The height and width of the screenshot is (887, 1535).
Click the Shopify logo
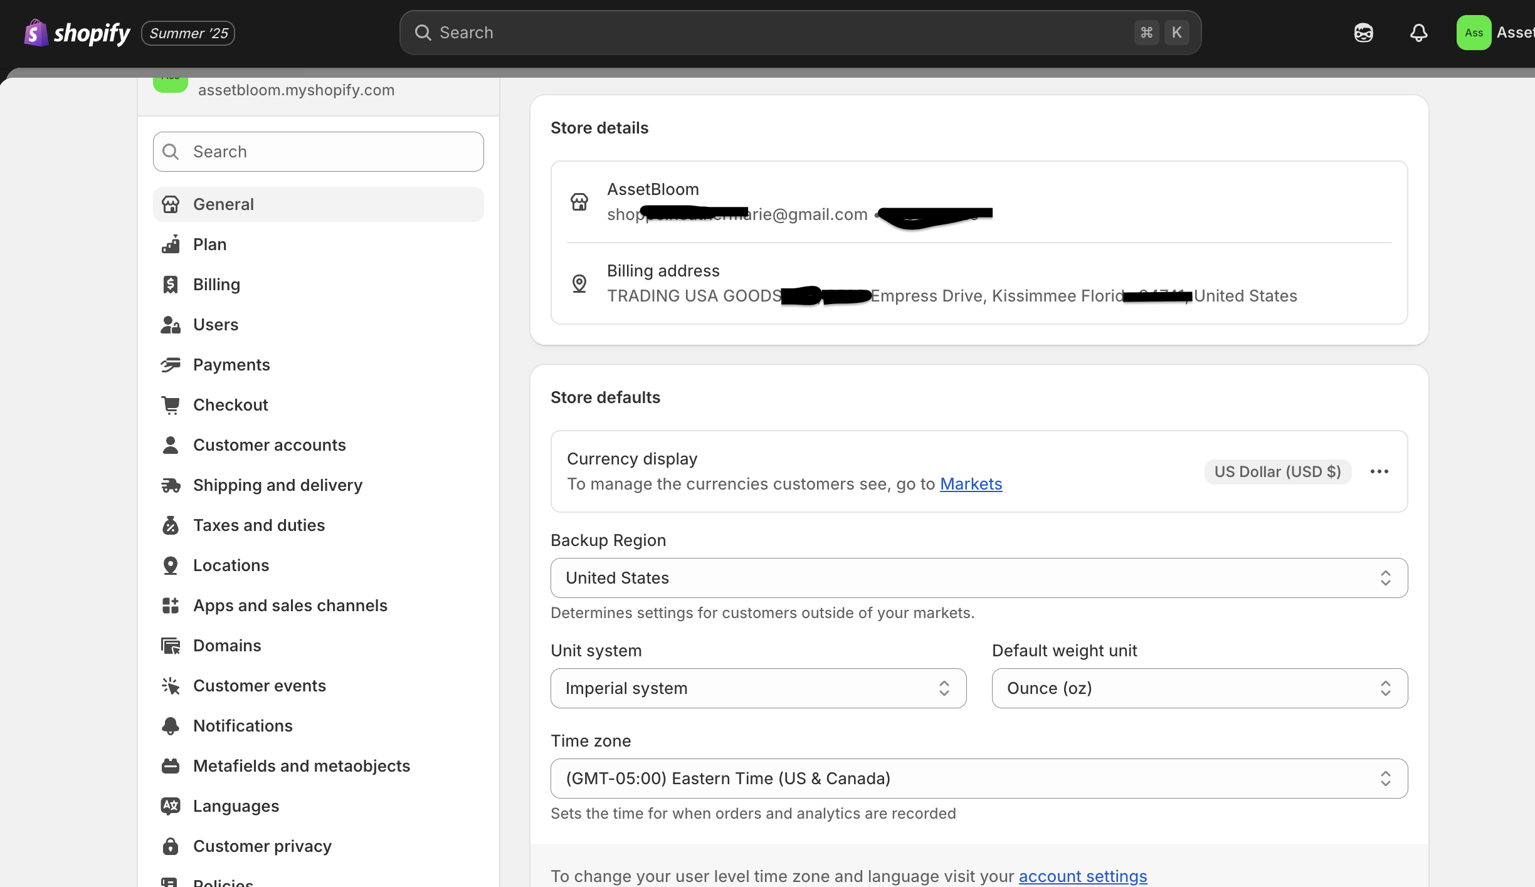[76, 33]
